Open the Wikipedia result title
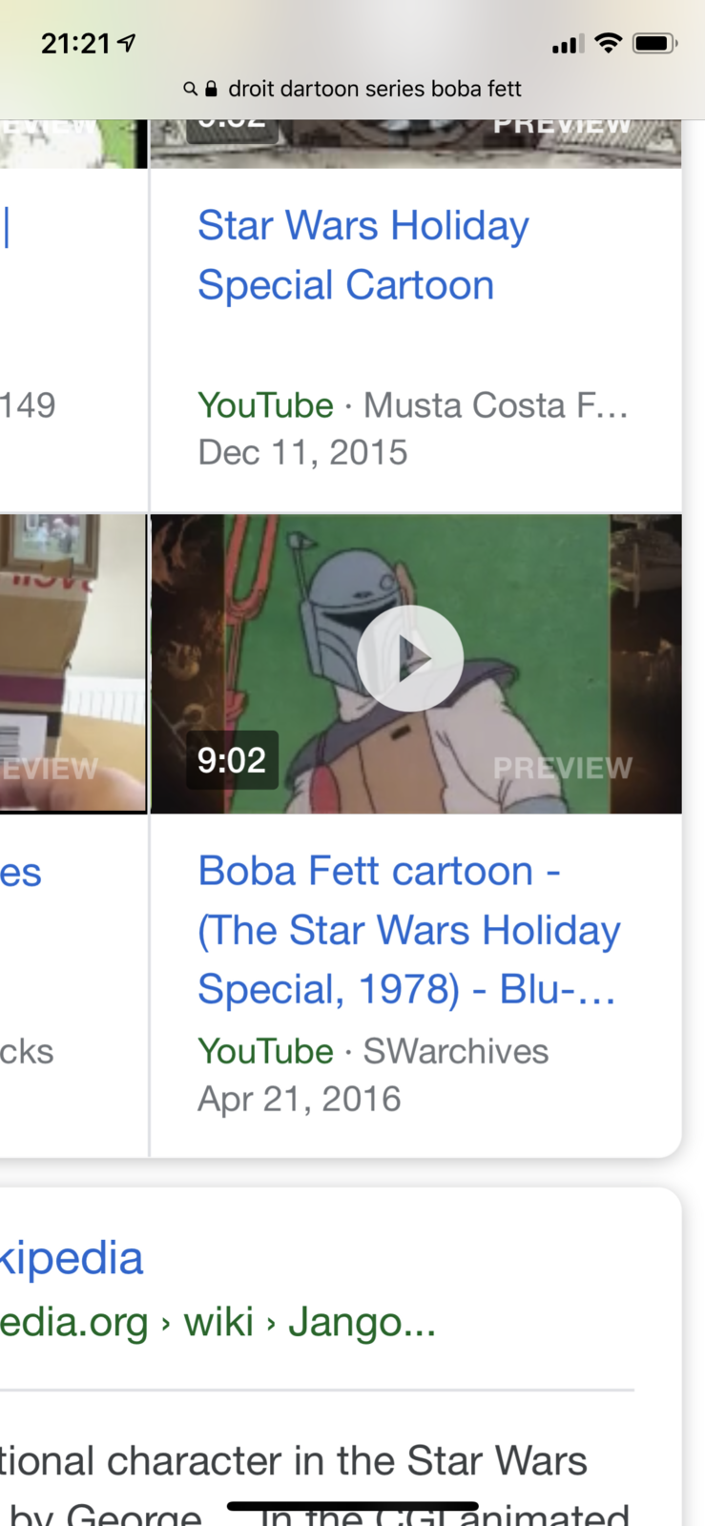The height and width of the screenshot is (1526, 705). 72,1258
